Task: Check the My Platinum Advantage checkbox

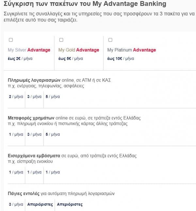Action: click(110, 40)
